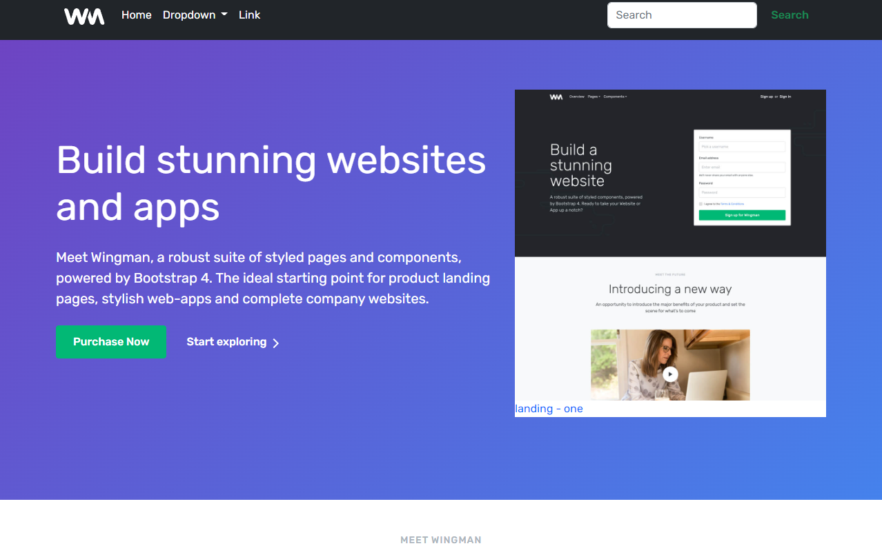882x546 pixels.
Task: Click the Terms & Conditions link in the preview
Action: 733,203
